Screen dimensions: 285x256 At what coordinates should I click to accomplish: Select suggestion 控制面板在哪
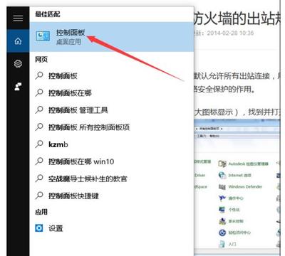[x=112, y=93]
